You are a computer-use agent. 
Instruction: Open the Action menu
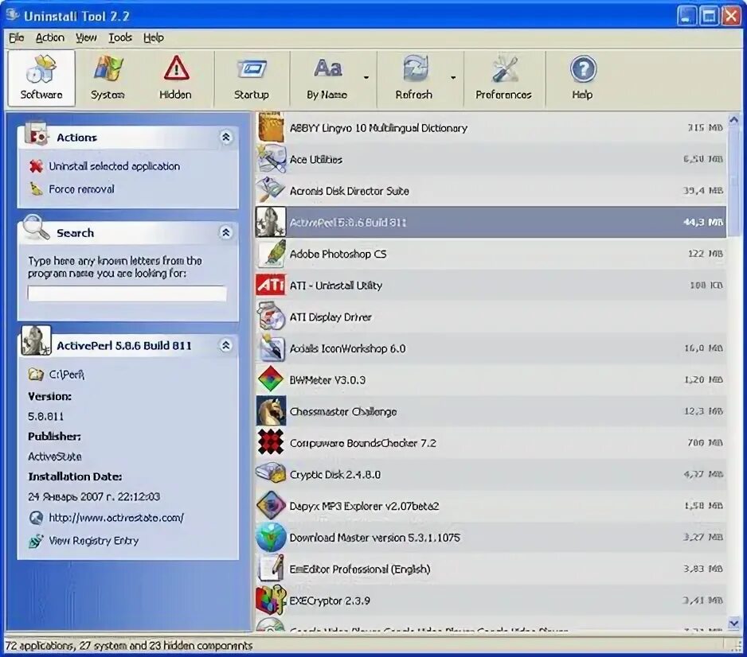pyautogui.click(x=50, y=37)
